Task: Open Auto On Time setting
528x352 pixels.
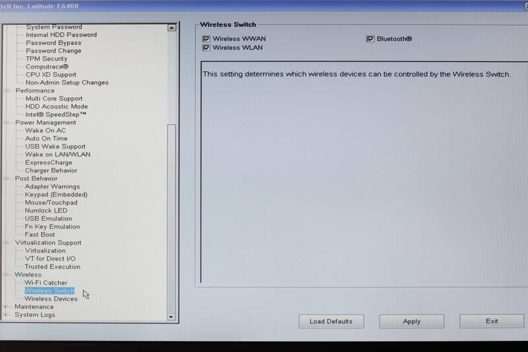Action: (x=46, y=139)
